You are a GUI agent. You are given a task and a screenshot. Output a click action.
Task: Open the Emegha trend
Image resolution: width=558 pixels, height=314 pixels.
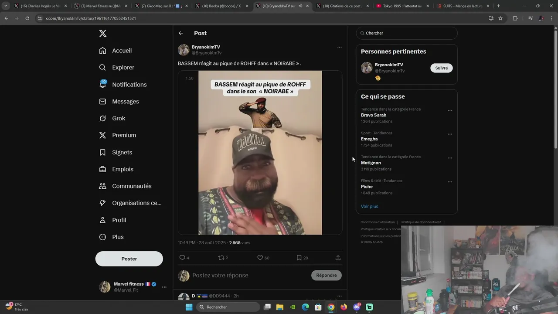click(x=369, y=139)
